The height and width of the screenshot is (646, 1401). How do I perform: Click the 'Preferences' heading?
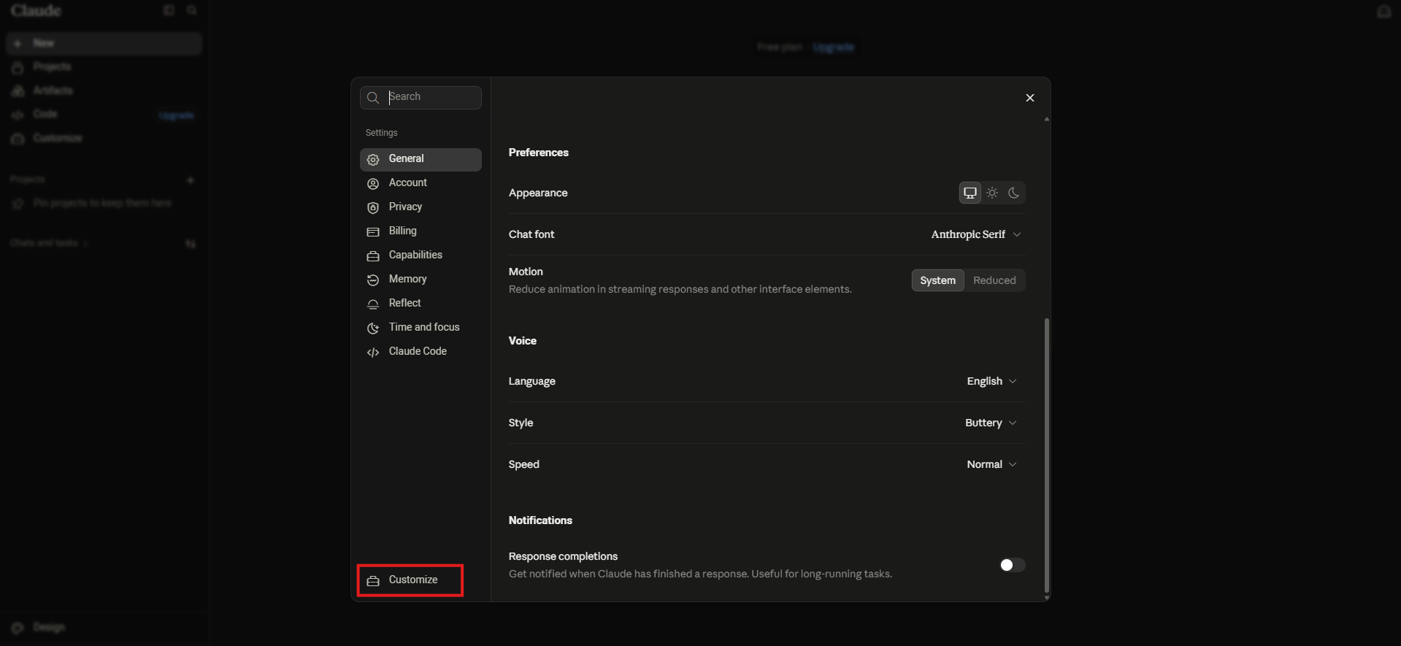(x=539, y=153)
